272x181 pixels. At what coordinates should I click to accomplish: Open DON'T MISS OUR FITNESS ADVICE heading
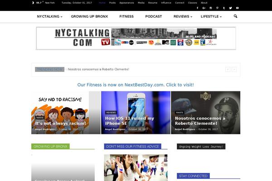coord(132,146)
